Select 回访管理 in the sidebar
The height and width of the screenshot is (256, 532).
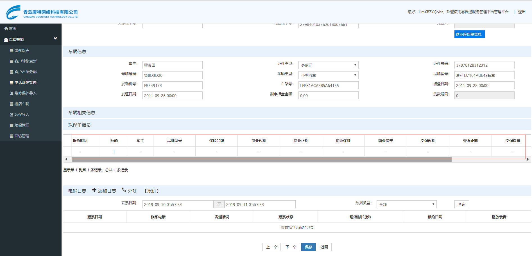22,136
